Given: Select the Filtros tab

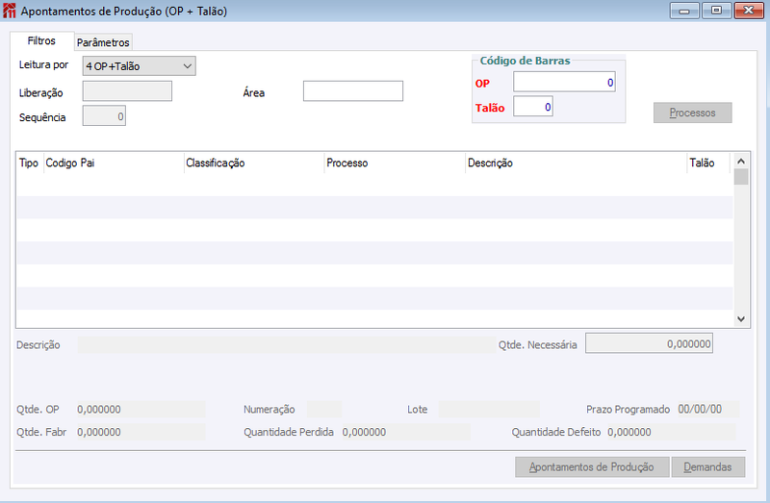Looking at the screenshot, I should click(41, 40).
